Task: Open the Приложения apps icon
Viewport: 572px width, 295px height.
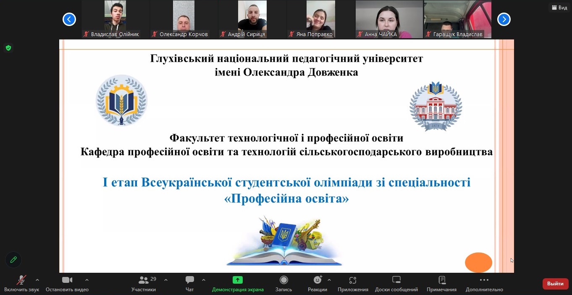Action: tap(353, 280)
